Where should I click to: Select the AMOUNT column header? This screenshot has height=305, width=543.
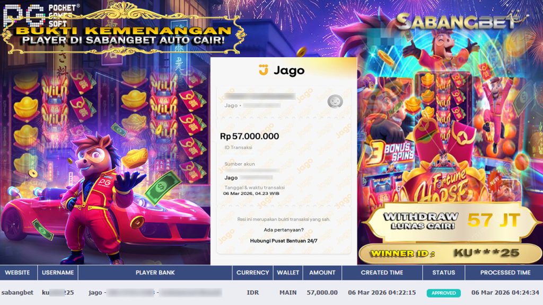click(x=322, y=273)
